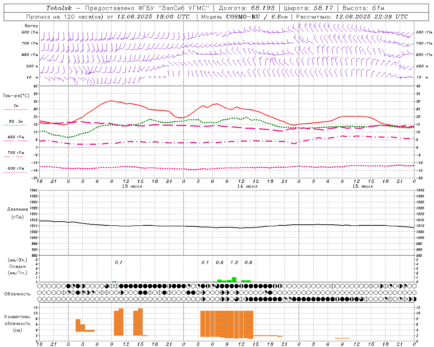Select the 'Долгота: 68.193' header field
434x347 pixels.
[x=247, y=8]
